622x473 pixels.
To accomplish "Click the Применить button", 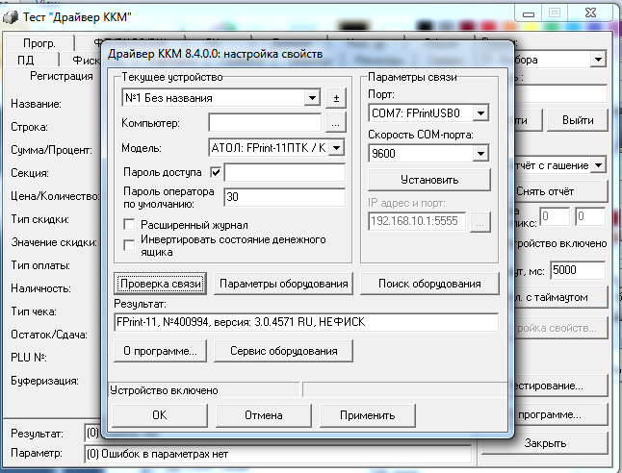I will [368, 415].
